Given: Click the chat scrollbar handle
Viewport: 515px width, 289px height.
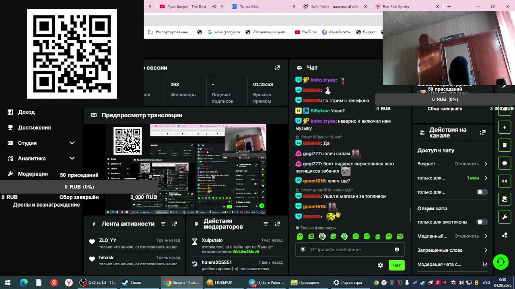Looking at the screenshot, I should pyautogui.click(x=410, y=214).
